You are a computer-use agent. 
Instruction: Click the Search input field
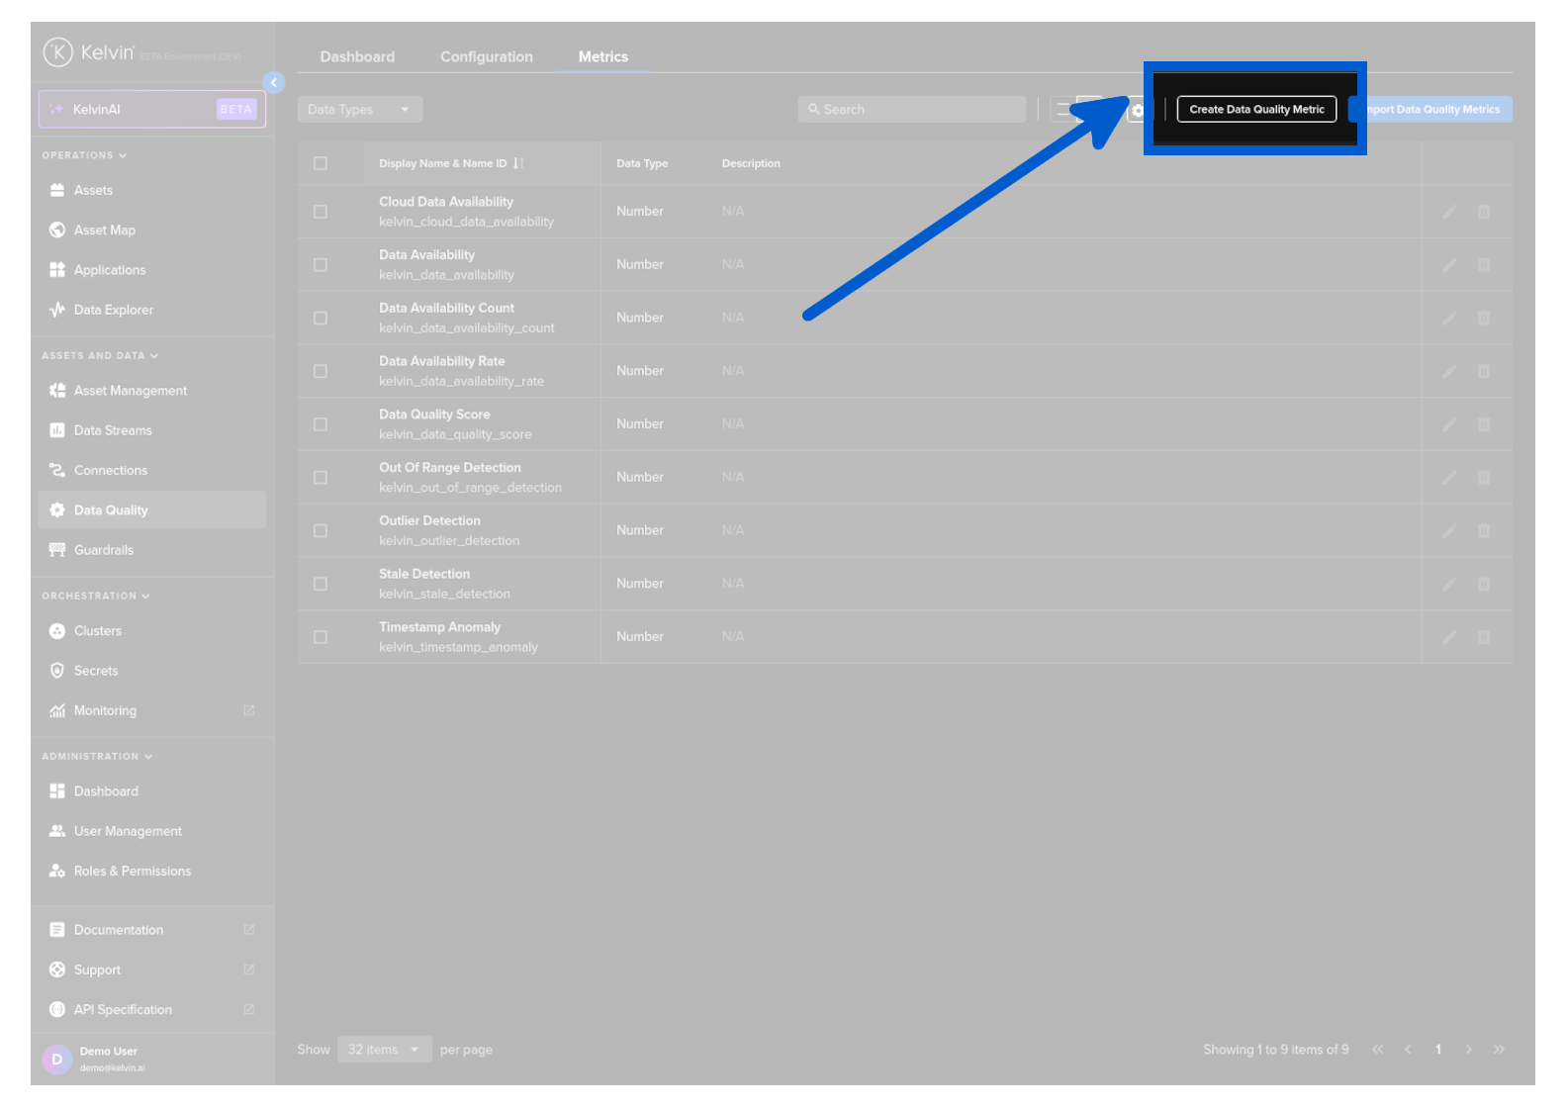tap(912, 110)
